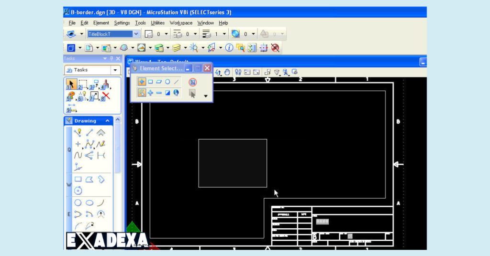The image size is (490, 256).
Task: Click the View Previous icon in view toolbar
Action: 247,72
